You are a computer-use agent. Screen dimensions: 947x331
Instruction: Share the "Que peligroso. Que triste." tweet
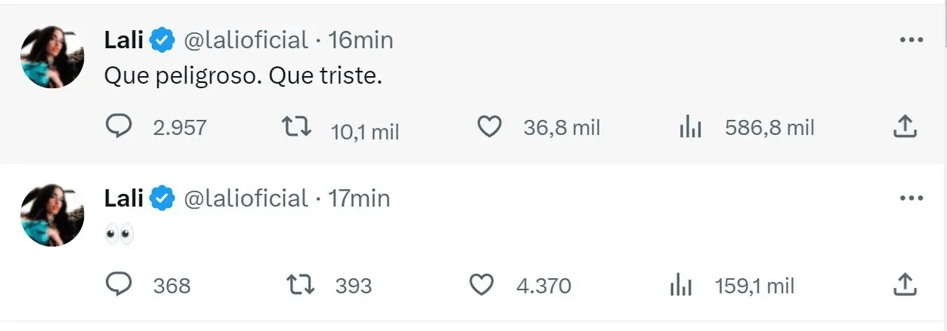905,127
